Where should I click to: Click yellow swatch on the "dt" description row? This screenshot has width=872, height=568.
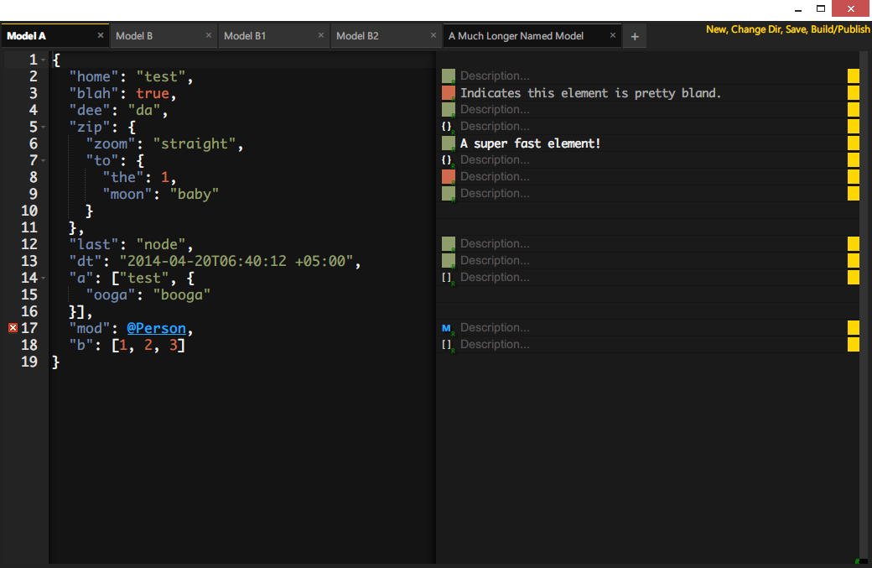[853, 260]
